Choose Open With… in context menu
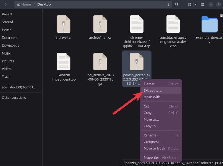Screen dimensions: 223x166 coord(153,97)
